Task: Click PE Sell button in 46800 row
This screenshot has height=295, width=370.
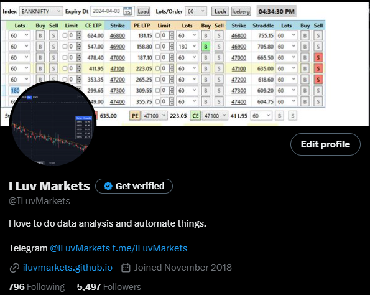Action: pyautogui.click(x=219, y=35)
